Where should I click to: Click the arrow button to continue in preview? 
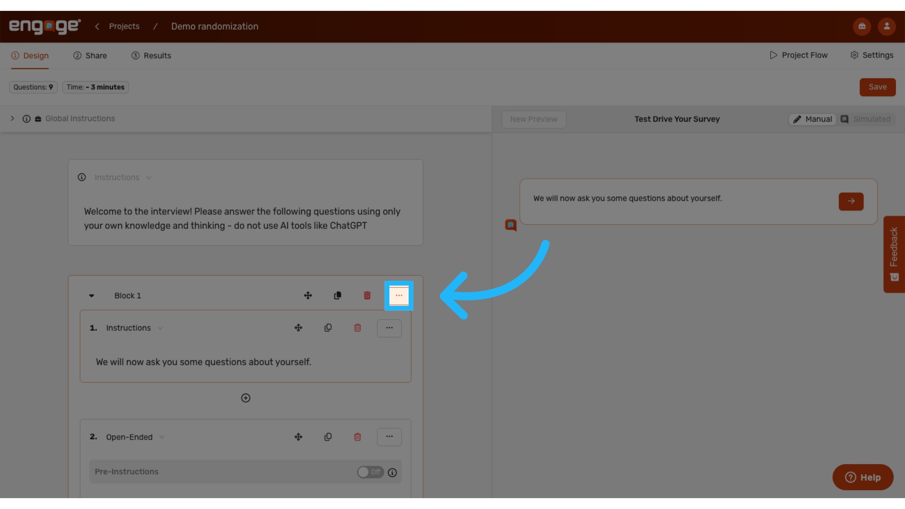click(x=851, y=201)
